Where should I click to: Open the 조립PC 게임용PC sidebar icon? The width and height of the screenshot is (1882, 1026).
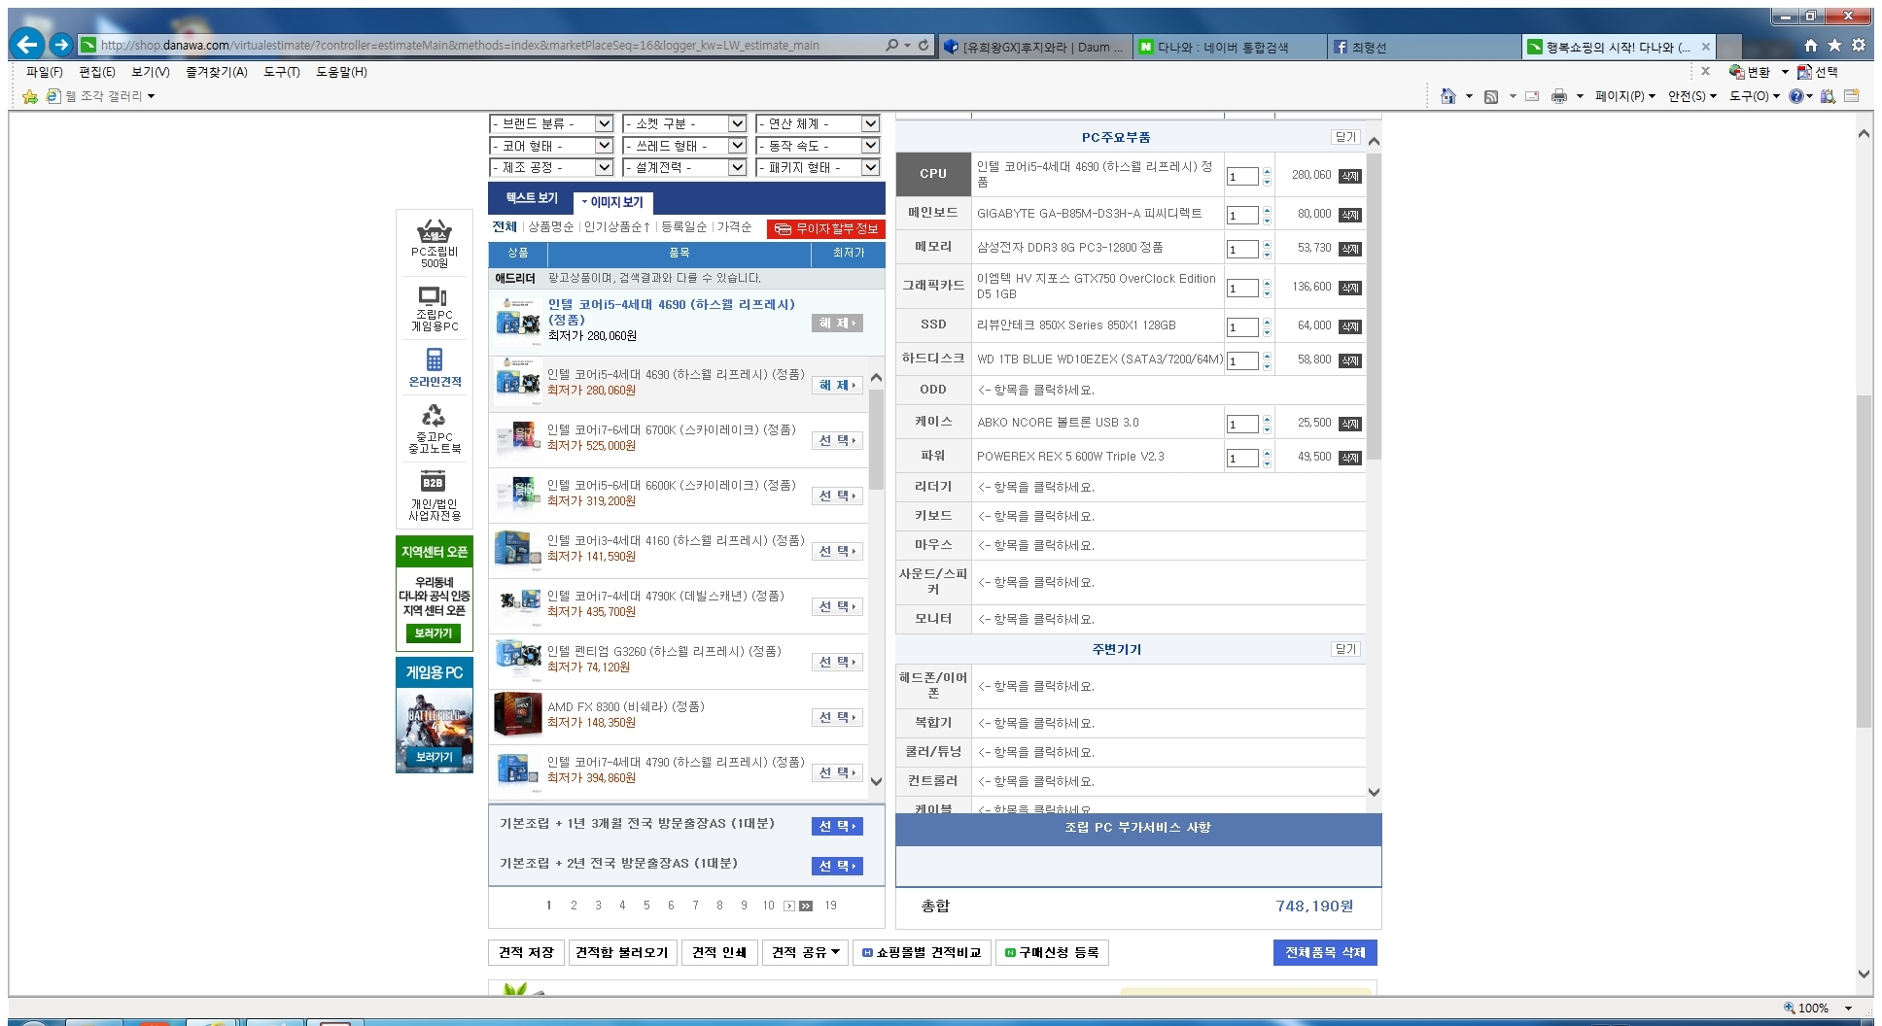tap(434, 296)
